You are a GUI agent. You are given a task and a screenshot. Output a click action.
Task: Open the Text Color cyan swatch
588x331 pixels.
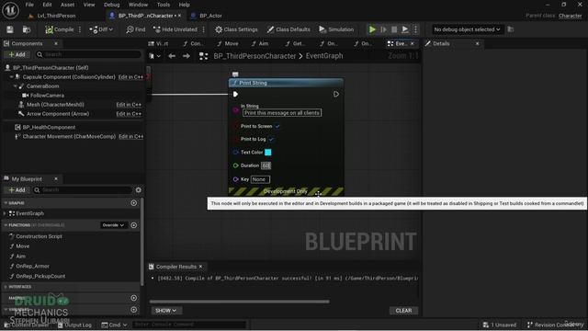[267, 153]
